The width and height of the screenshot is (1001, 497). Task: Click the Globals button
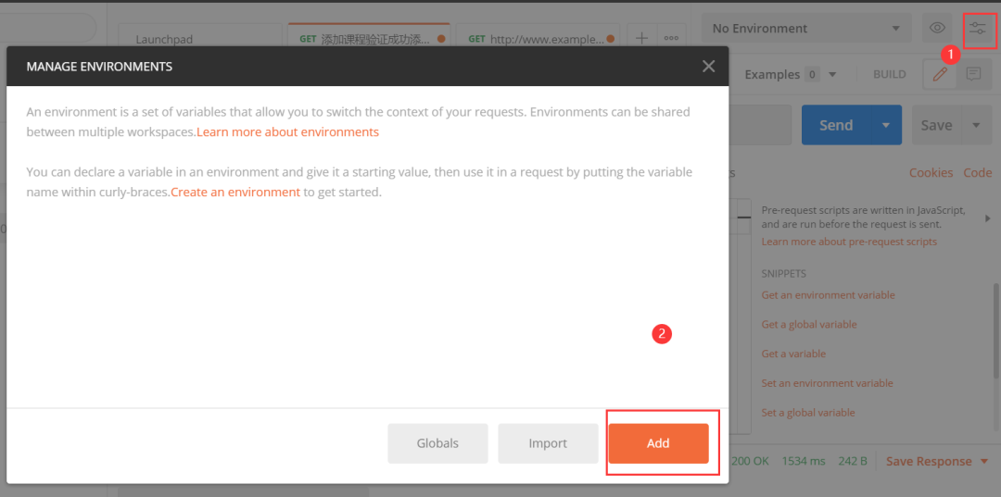[437, 443]
